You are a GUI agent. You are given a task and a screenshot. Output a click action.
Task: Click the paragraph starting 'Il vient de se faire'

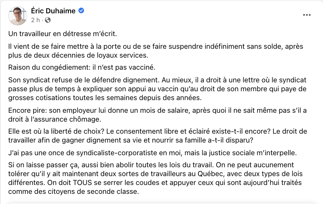[x=156, y=51]
